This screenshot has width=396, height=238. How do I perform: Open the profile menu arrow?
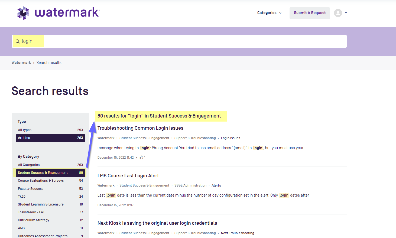[346, 13]
